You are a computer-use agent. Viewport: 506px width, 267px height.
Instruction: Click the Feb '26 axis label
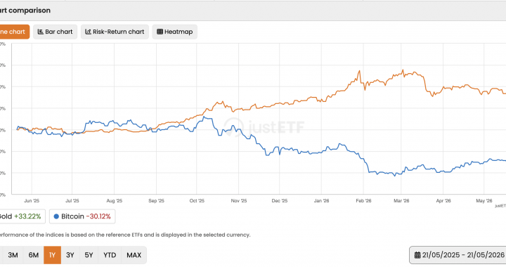pyautogui.click(x=363, y=200)
